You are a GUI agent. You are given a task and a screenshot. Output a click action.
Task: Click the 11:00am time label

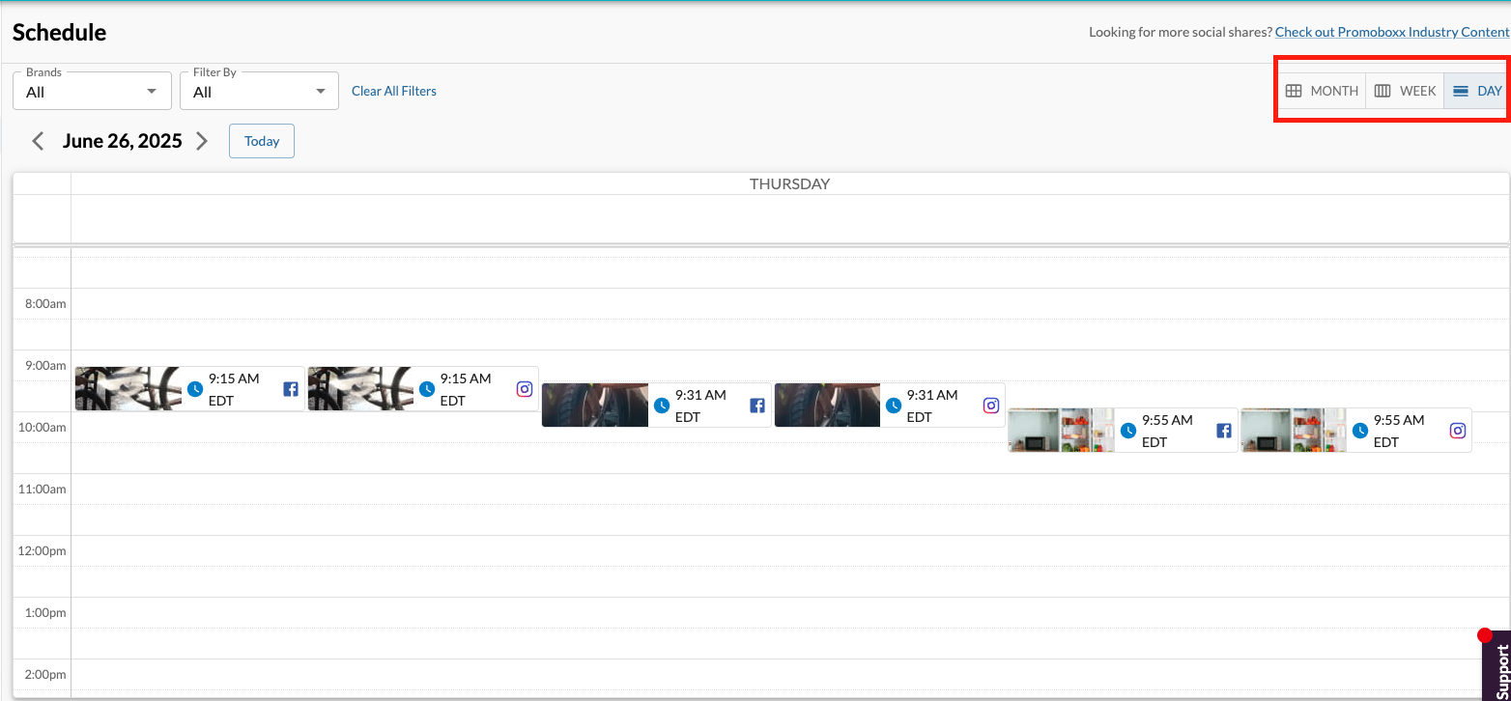tap(43, 489)
